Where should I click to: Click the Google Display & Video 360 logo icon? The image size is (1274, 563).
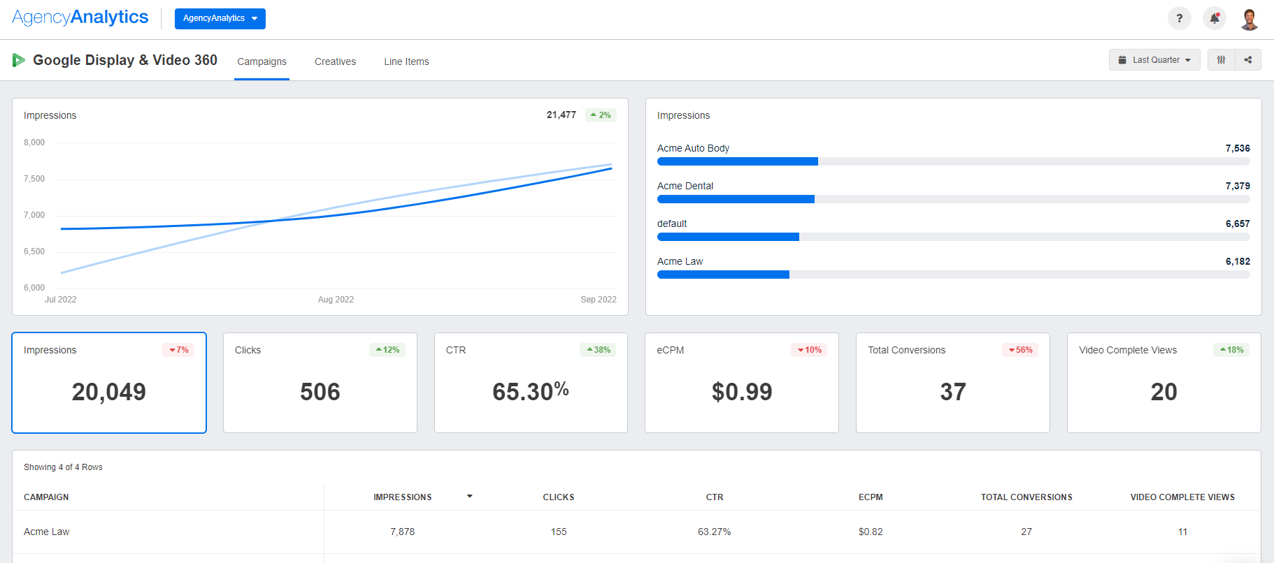coord(19,61)
